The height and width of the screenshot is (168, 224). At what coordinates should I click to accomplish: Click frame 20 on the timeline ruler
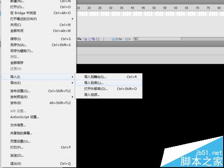click(x=89, y=8)
